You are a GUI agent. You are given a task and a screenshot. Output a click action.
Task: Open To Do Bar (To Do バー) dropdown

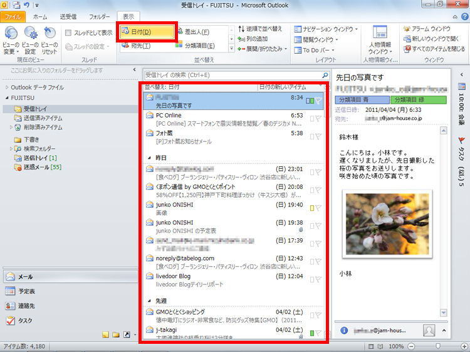(x=314, y=50)
